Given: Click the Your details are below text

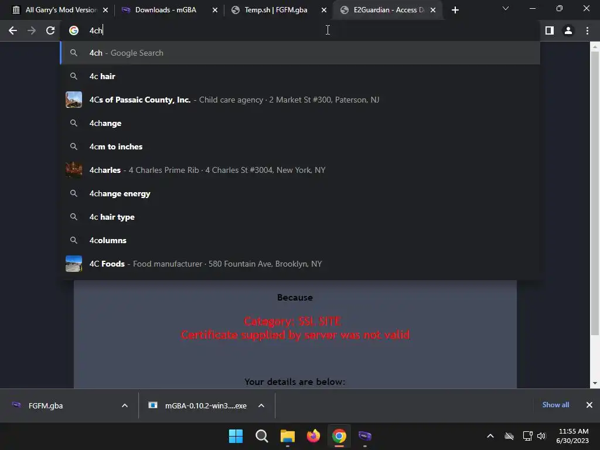Looking at the screenshot, I should click(295, 382).
